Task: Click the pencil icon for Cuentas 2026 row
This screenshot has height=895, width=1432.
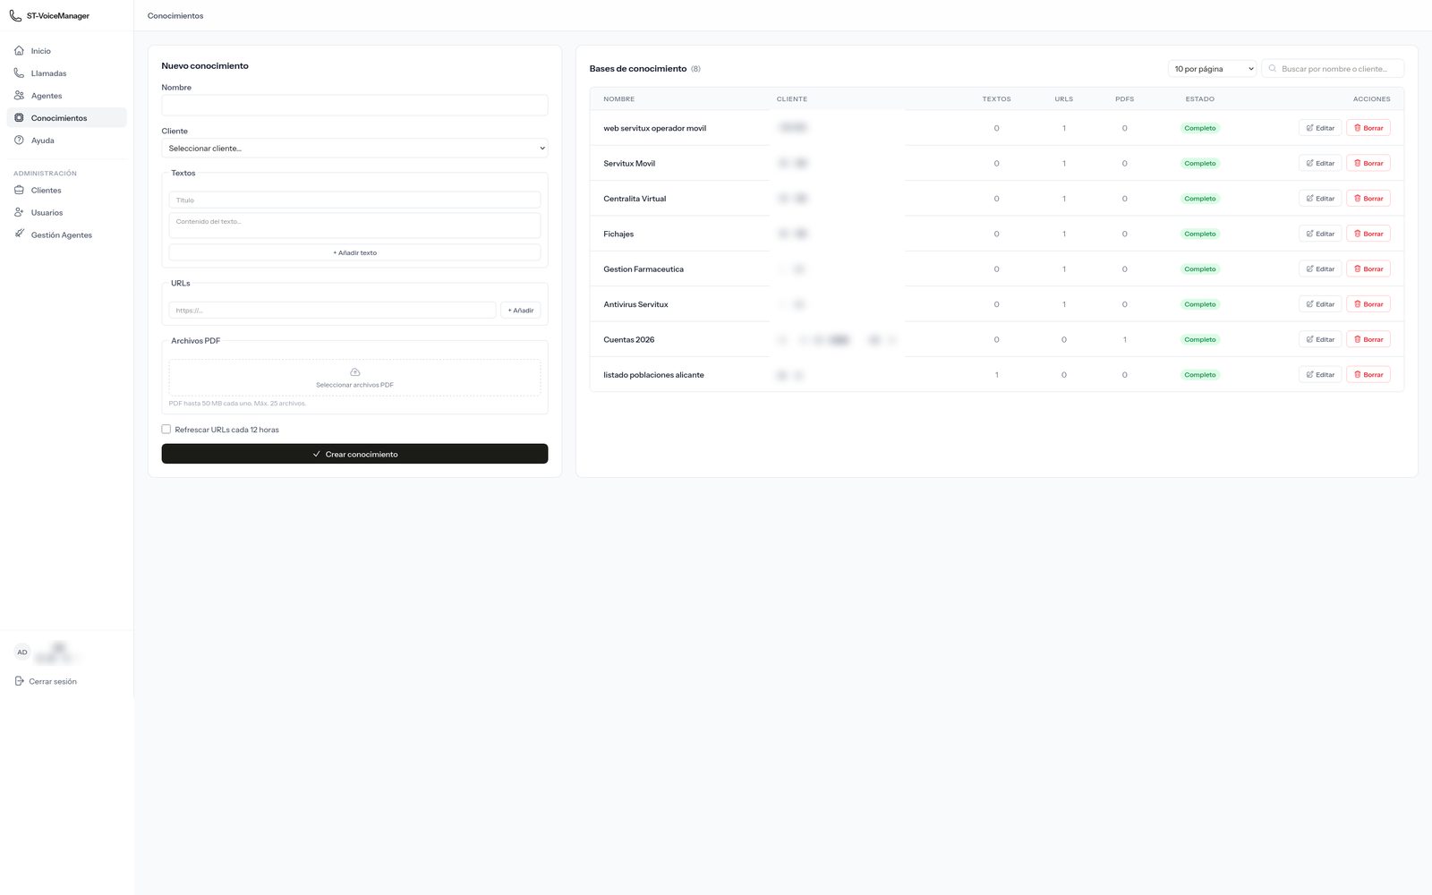Action: click(x=1309, y=339)
